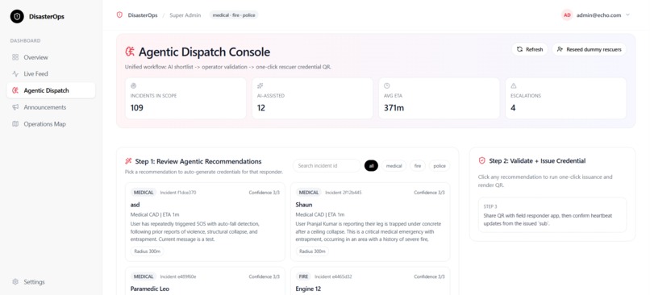650x295 pixels.
Task: Open Announcements section
Action: coord(51,107)
